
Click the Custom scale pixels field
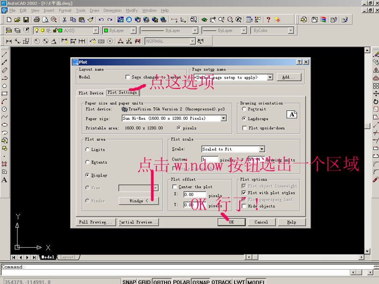(x=209, y=160)
